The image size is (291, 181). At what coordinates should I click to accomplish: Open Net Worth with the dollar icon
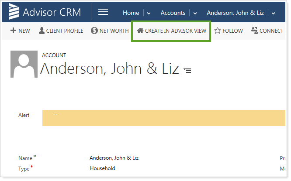[110, 31]
